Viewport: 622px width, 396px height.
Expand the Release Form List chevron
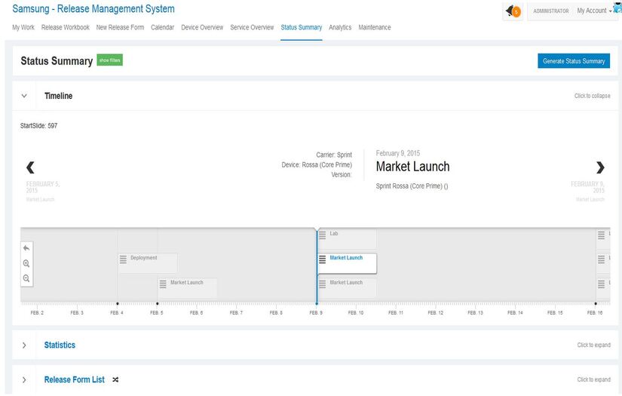[x=24, y=379]
